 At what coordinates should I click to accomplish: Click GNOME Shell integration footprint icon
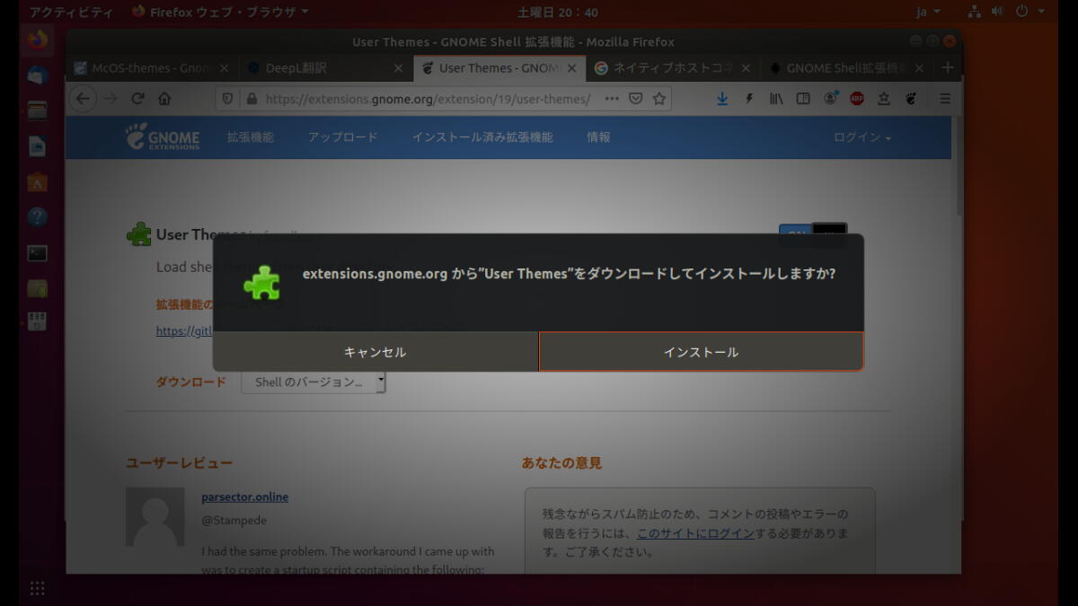(911, 99)
